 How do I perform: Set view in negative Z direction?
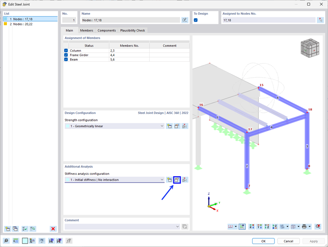point(274,226)
